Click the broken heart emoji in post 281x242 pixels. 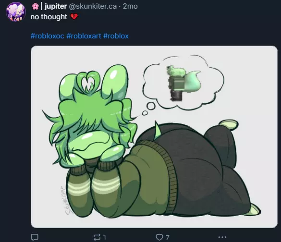pos(74,17)
